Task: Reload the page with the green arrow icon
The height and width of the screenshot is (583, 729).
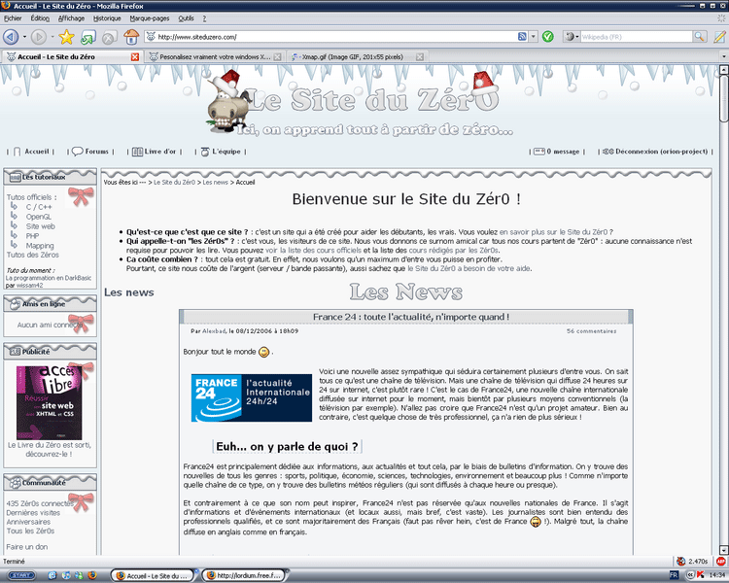Action: (x=87, y=37)
